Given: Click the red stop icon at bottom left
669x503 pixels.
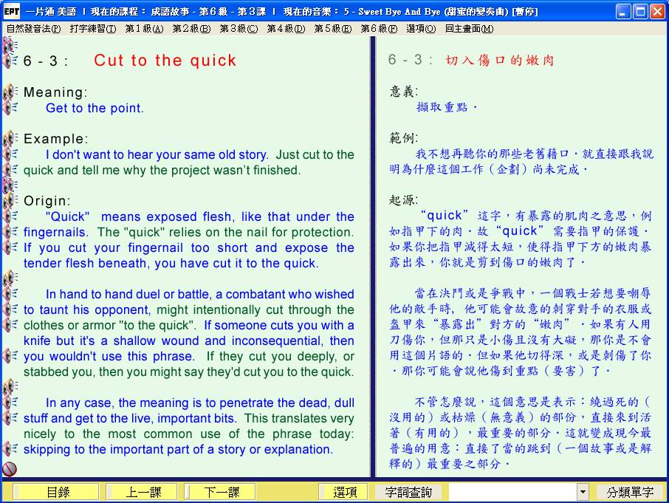Looking at the screenshot, I should click(10, 468).
